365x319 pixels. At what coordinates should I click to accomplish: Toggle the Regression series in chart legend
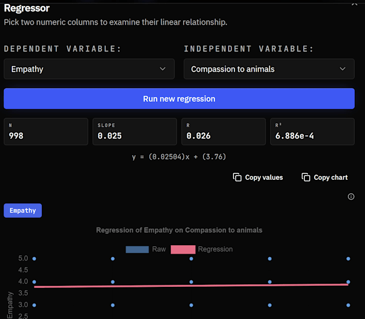(202, 249)
